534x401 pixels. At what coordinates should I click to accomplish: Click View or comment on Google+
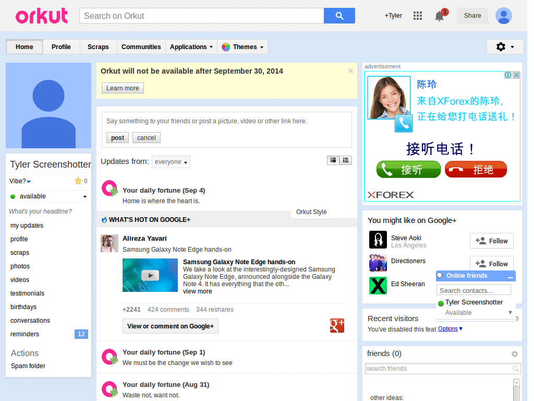point(171,326)
